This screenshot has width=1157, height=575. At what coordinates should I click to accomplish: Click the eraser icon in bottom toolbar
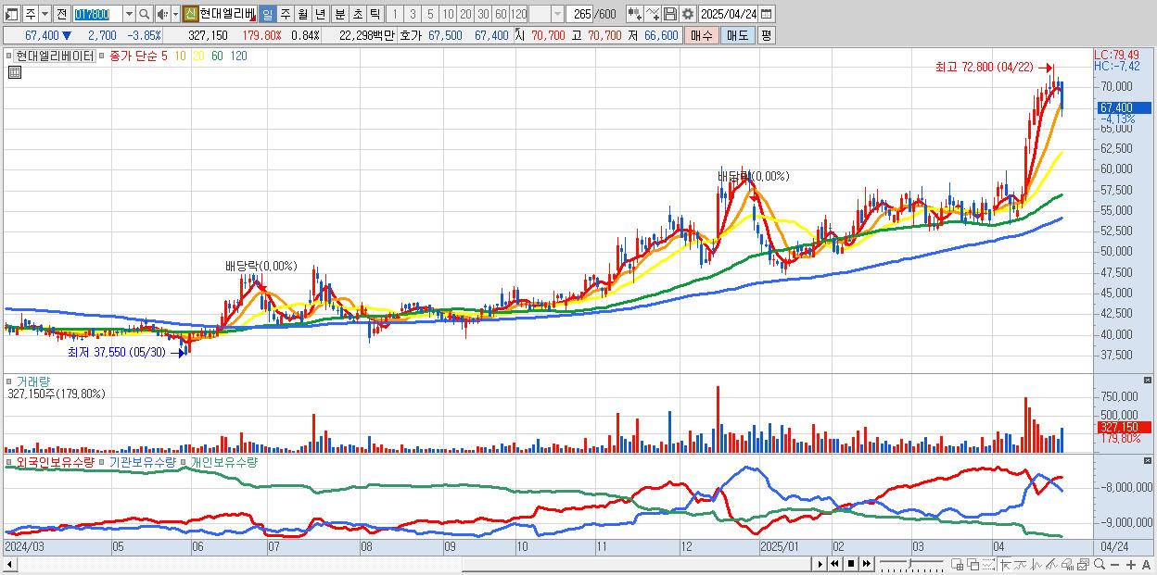point(1067,564)
